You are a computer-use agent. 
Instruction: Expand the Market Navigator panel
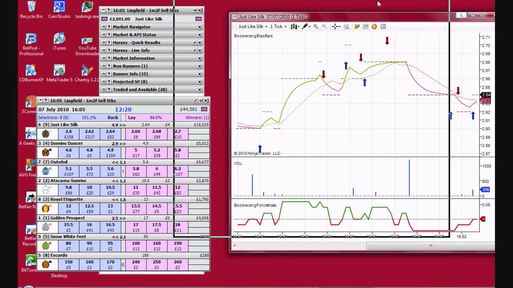coord(103,27)
